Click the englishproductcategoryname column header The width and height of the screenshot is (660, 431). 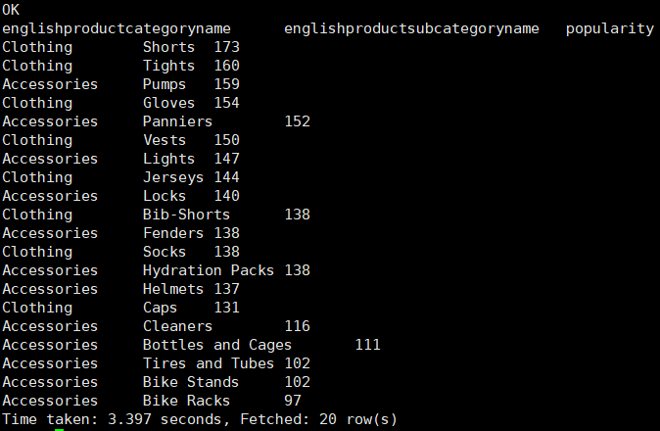click(x=117, y=29)
